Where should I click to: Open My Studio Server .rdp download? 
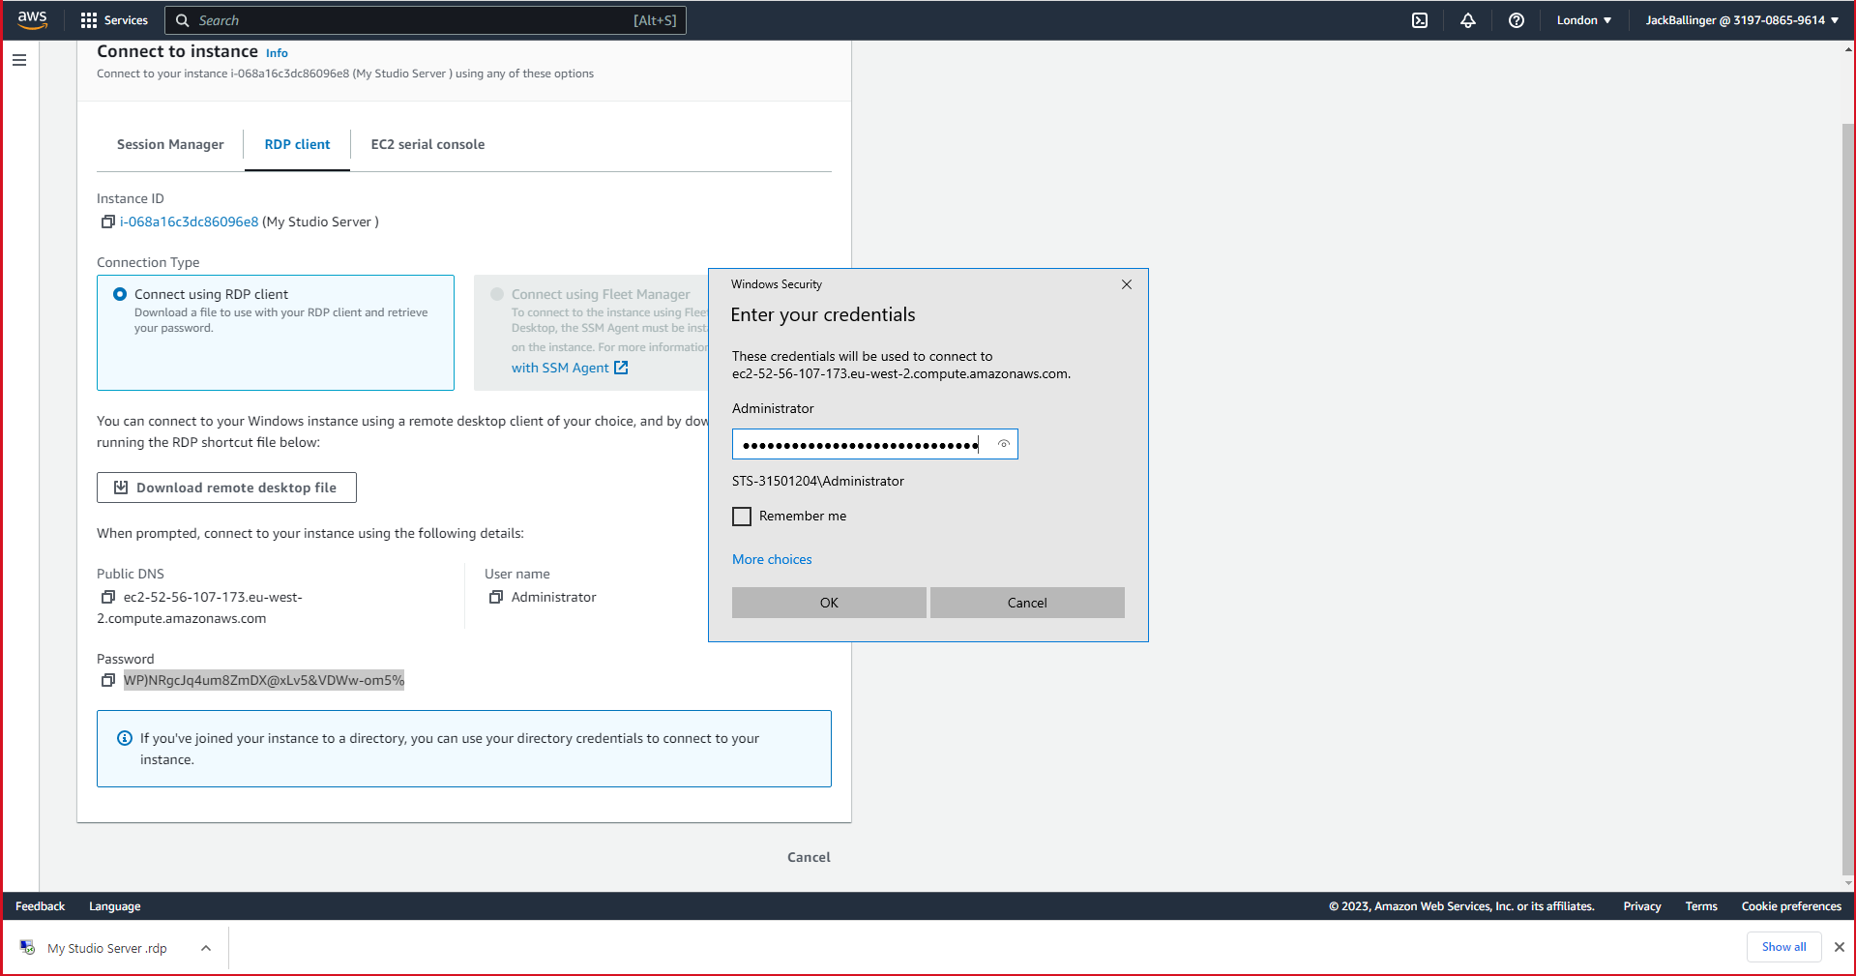click(106, 948)
